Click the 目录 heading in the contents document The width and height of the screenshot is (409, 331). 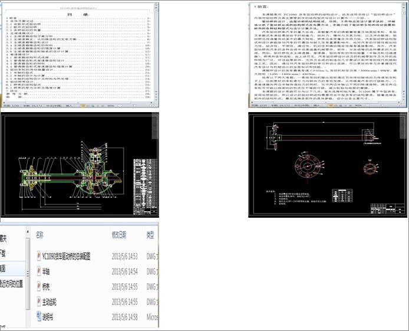pyautogui.click(x=78, y=15)
